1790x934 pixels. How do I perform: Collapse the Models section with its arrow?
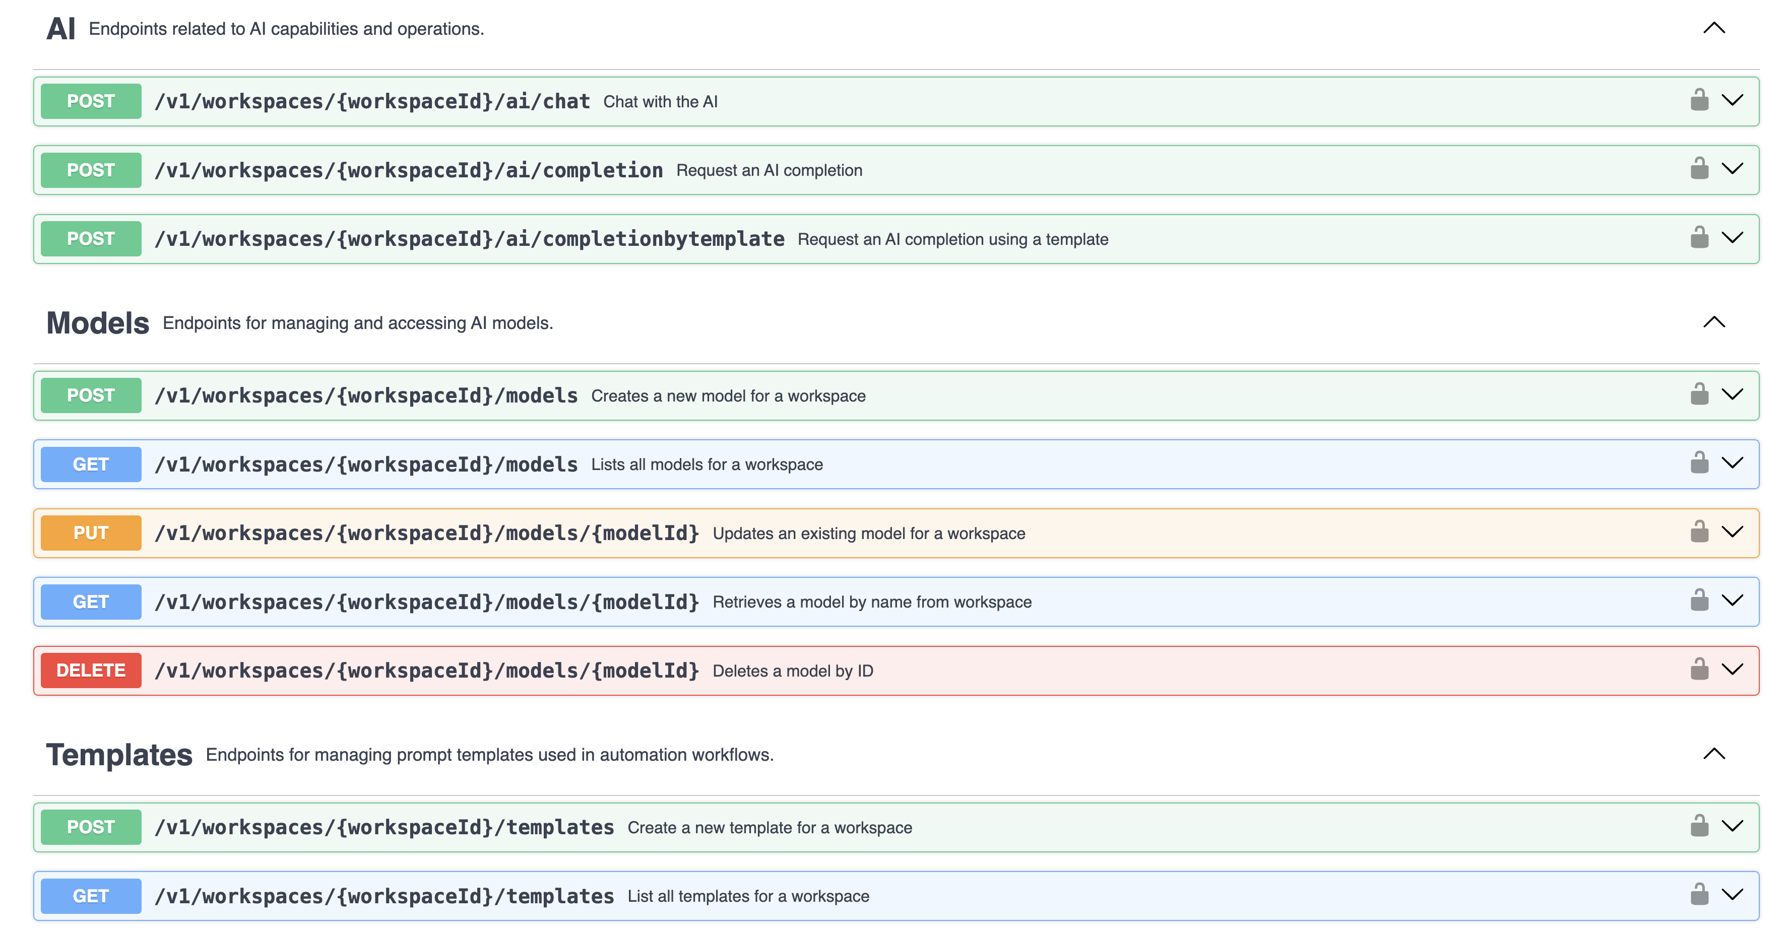[x=1713, y=321]
